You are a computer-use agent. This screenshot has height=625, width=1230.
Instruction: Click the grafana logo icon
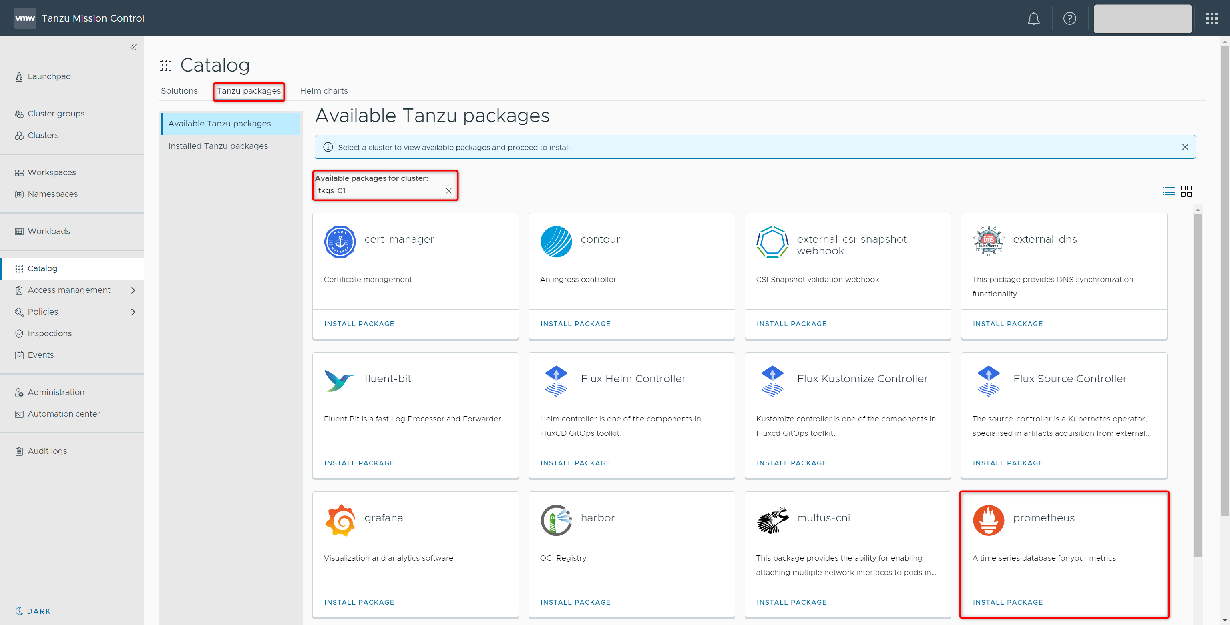(340, 520)
